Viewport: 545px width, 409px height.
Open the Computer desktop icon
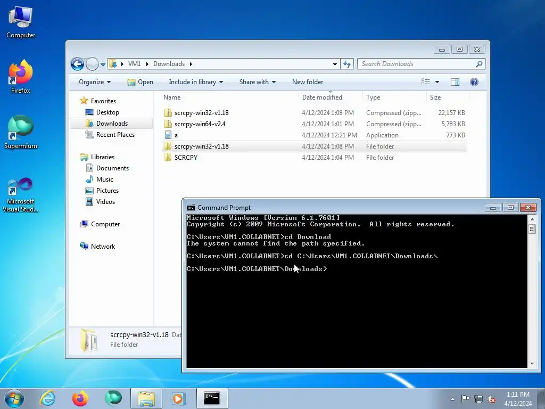pos(21,22)
